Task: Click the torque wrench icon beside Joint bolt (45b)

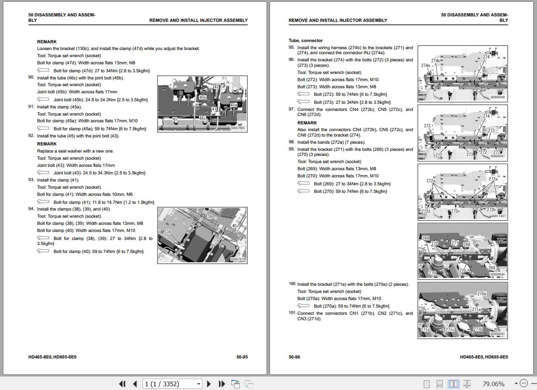Action: (43, 100)
